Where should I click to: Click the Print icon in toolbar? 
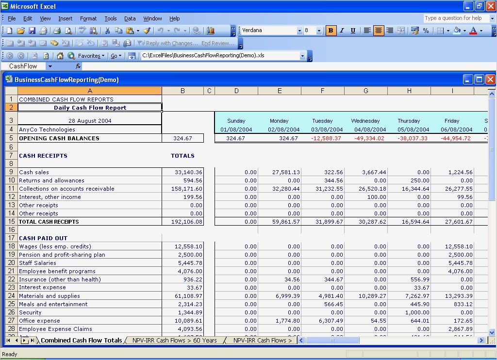(57, 31)
